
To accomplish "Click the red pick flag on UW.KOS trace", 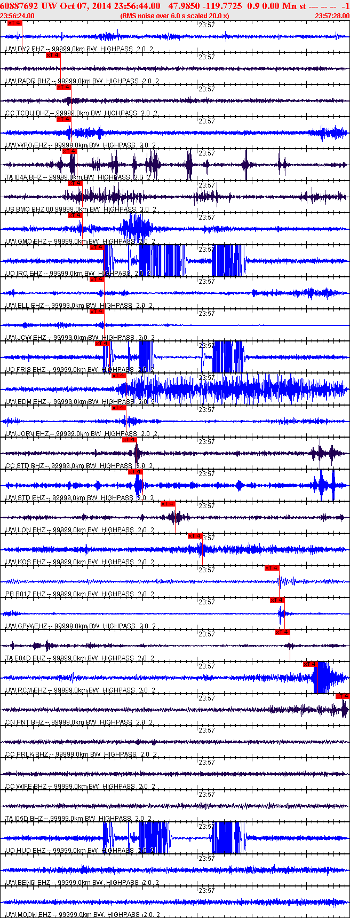I will pyautogui.click(x=195, y=536).
